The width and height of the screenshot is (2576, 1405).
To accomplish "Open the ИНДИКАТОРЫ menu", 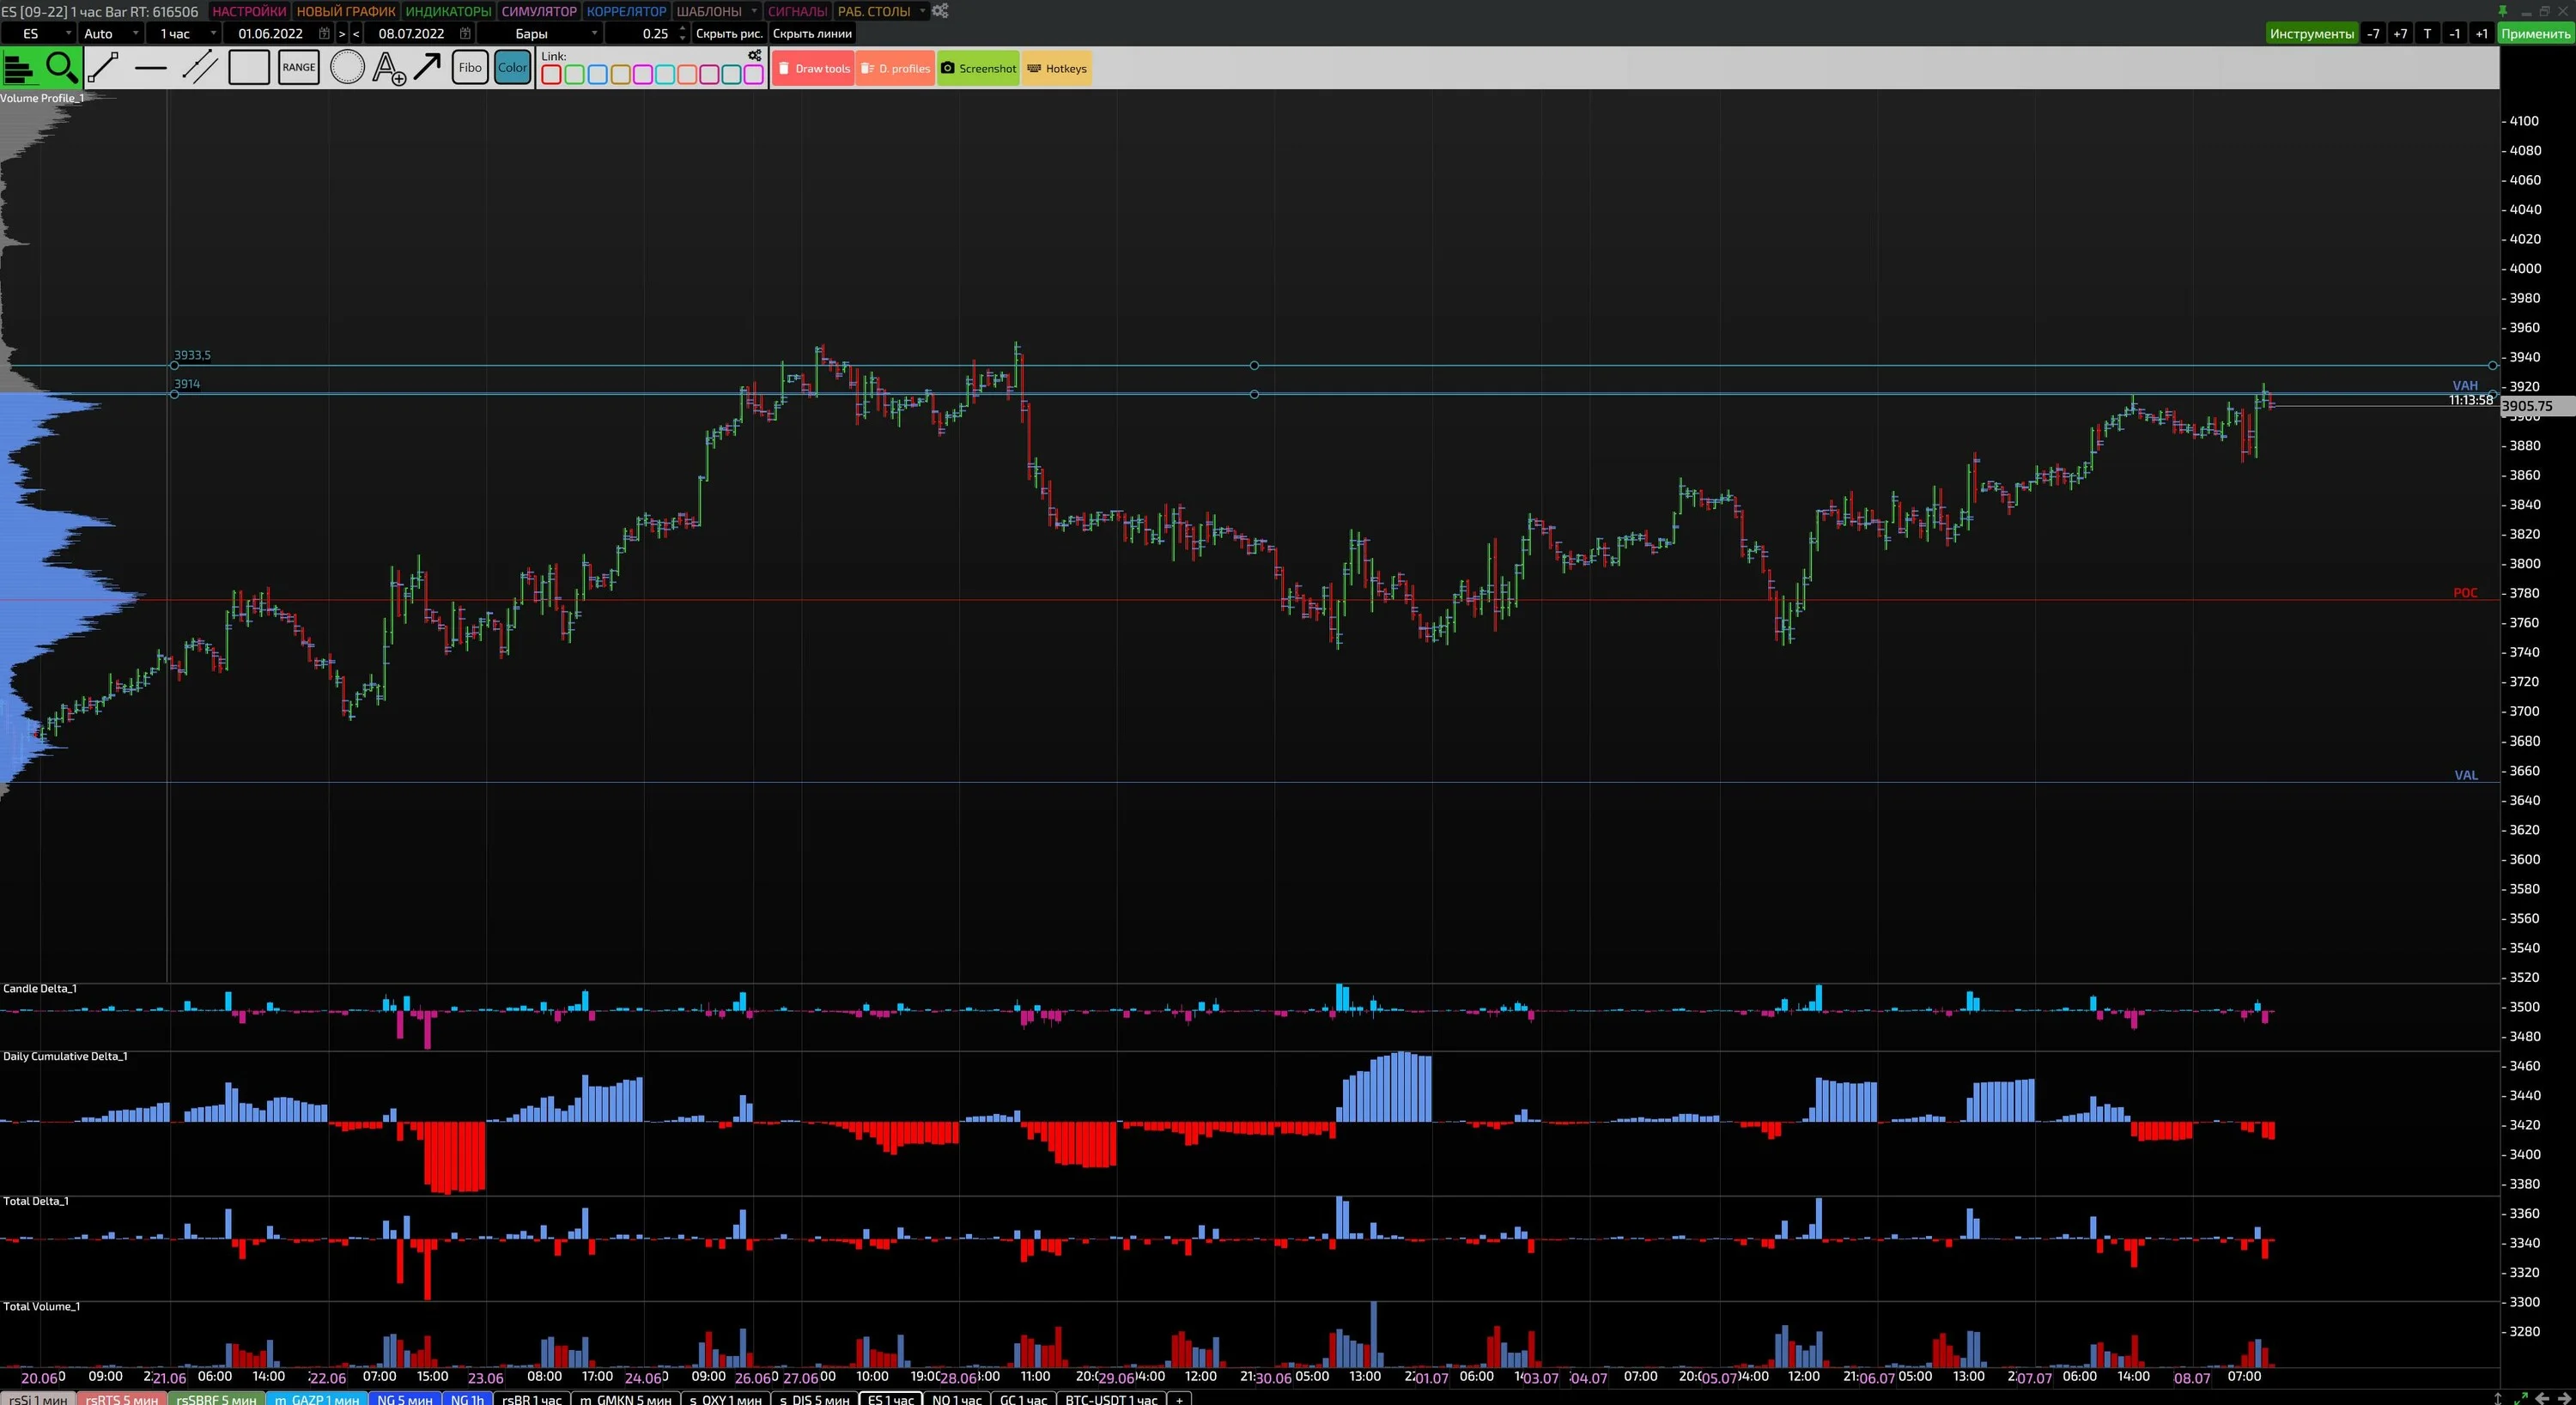I will (448, 11).
